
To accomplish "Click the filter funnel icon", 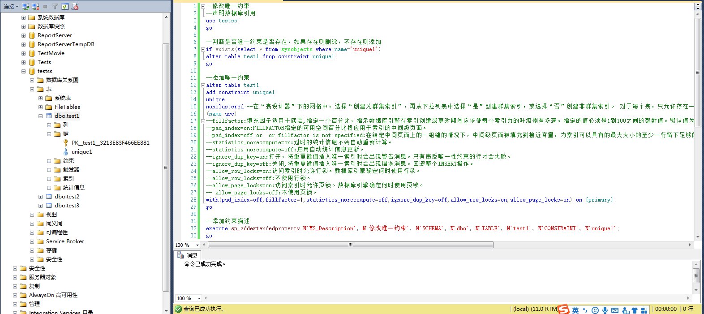I will [x=55, y=6].
